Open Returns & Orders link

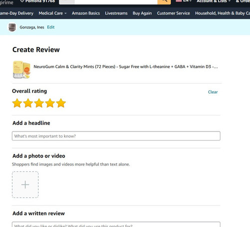(x=243, y=1)
